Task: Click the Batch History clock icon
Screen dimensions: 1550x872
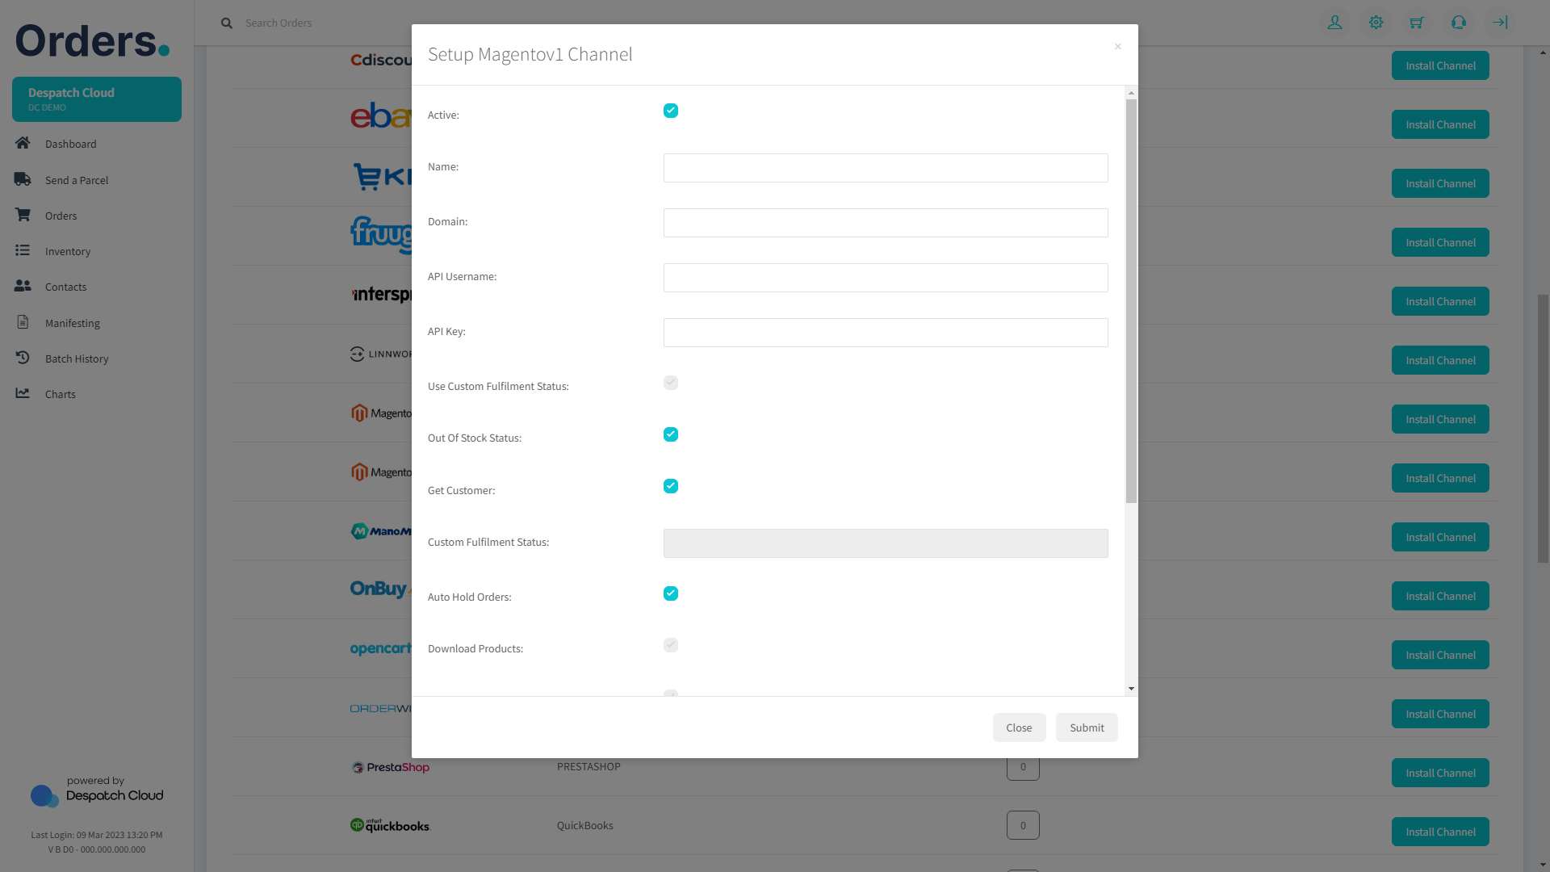Action: click(x=23, y=358)
